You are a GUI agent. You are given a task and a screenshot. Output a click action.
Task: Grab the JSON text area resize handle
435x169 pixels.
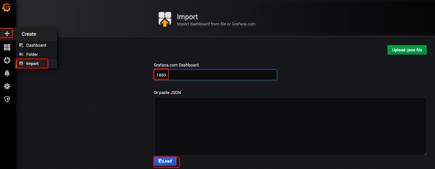[425, 154]
